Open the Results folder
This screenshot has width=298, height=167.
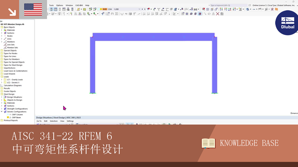coord(7,88)
